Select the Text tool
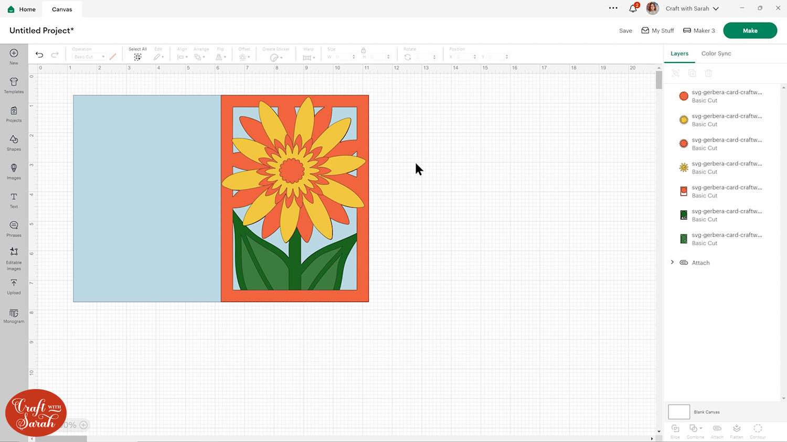This screenshot has width=787, height=442. (14, 200)
